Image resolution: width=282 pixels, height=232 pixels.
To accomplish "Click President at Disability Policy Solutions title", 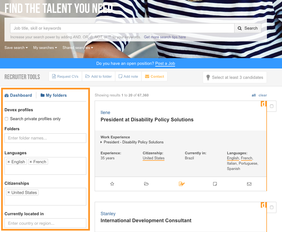I will point(147,120).
